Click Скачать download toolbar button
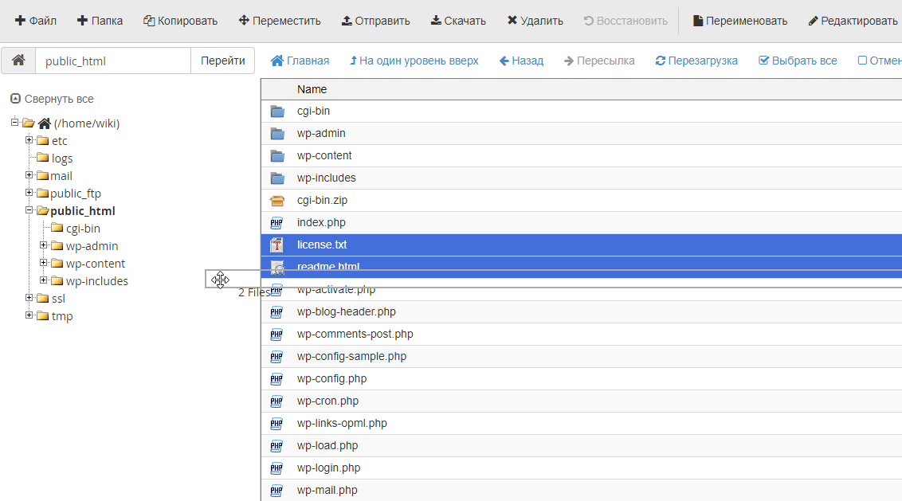 click(458, 21)
